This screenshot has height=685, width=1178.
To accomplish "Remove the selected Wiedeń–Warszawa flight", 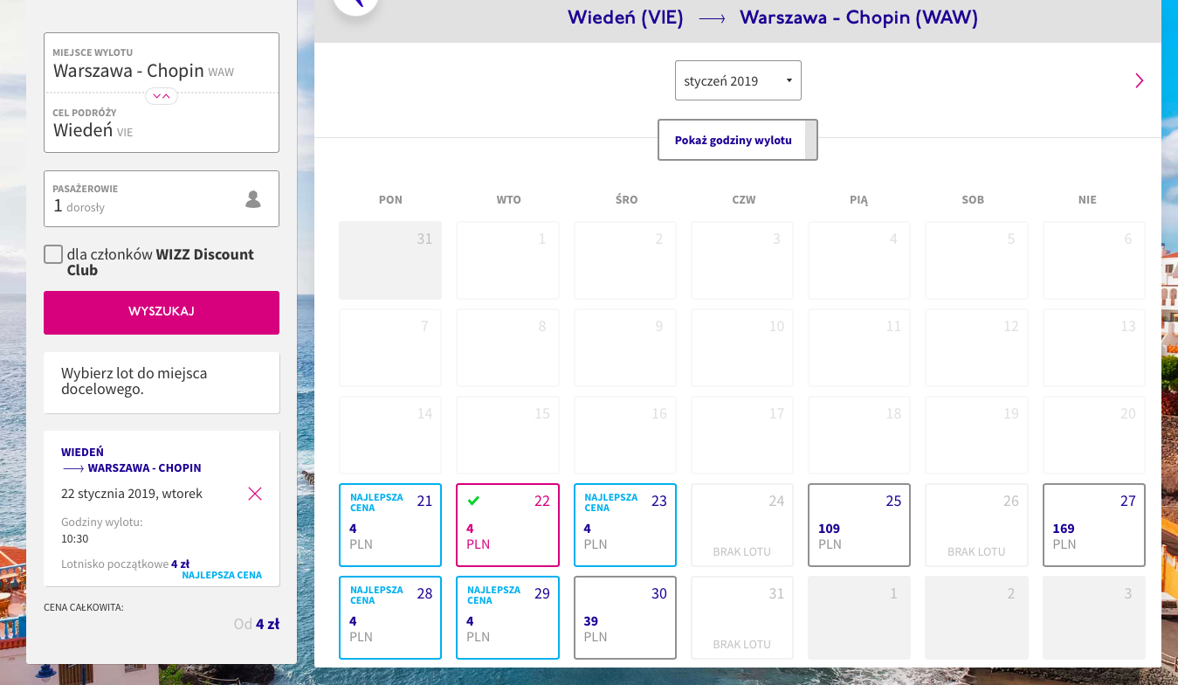I will click(255, 494).
